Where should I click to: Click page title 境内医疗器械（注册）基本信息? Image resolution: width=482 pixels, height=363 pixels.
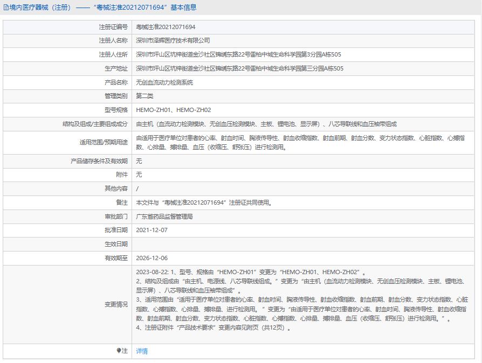coord(102,8)
